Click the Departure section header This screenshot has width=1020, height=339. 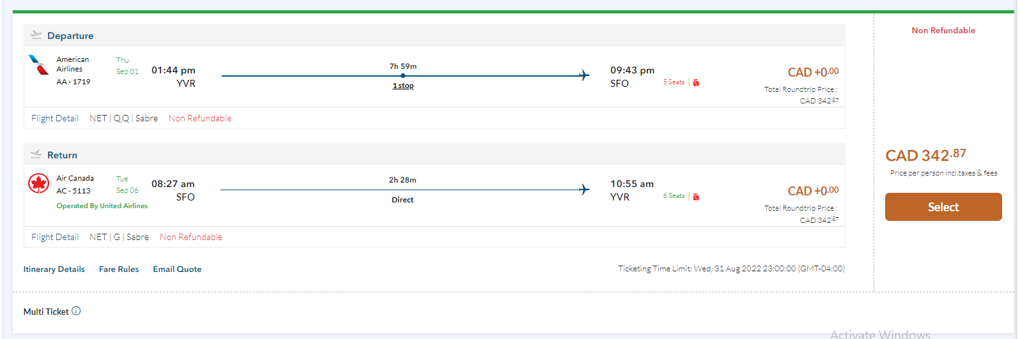click(70, 36)
